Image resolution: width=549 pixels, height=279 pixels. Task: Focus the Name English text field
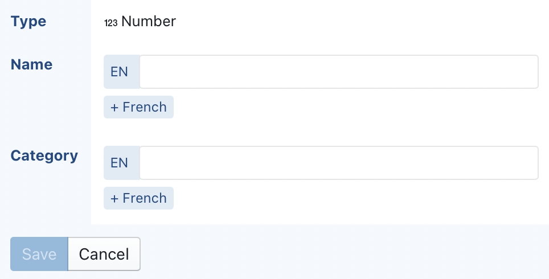coord(339,72)
